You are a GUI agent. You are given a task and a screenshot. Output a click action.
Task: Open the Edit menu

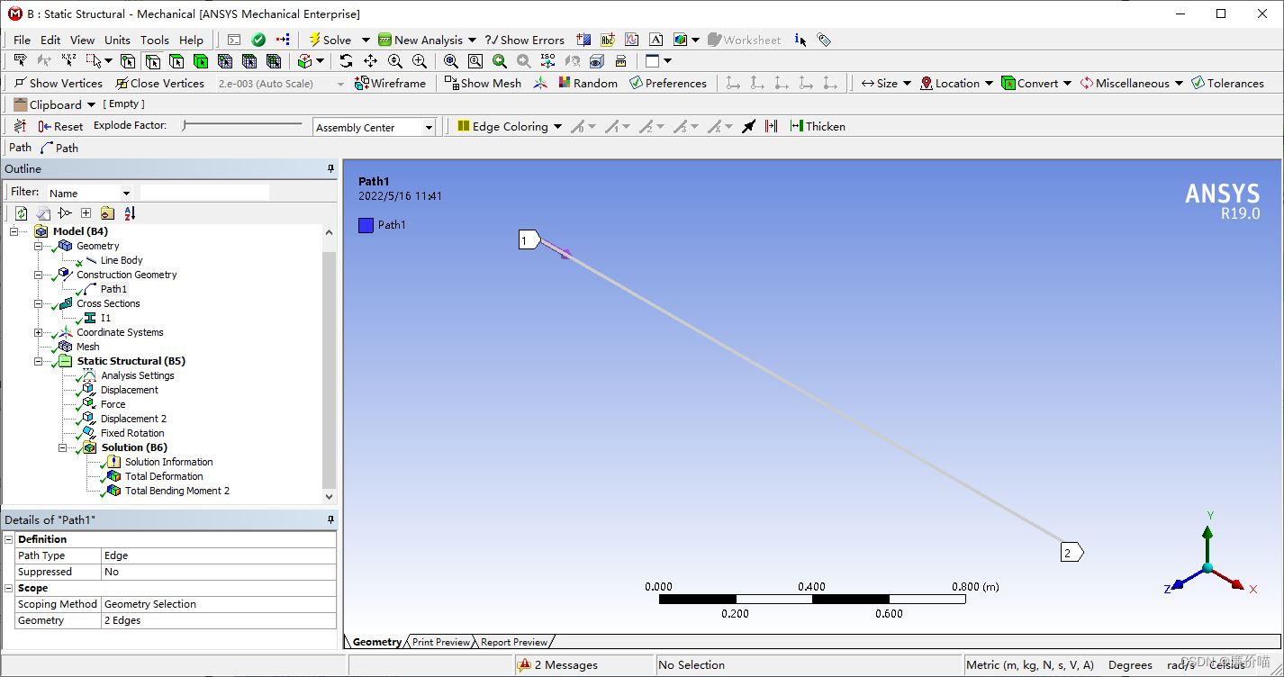(x=50, y=40)
